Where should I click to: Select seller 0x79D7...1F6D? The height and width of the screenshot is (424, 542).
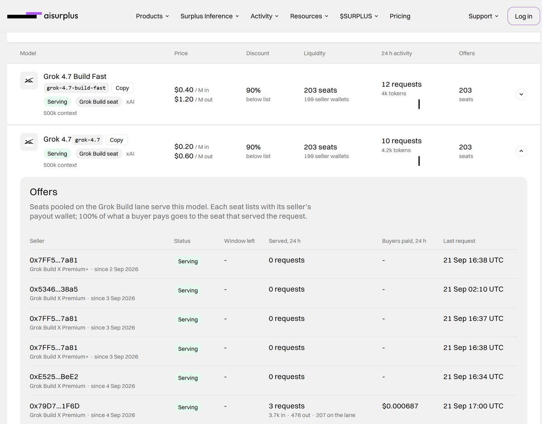(x=55, y=406)
